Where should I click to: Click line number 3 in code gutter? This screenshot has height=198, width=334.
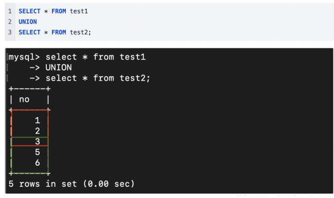10,32
